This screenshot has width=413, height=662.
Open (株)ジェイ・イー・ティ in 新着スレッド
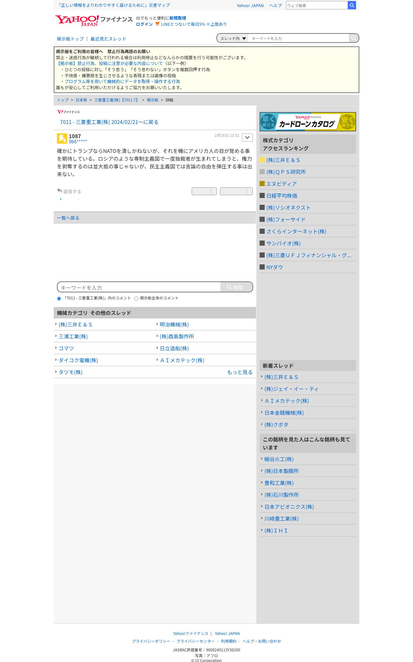coord(291,389)
